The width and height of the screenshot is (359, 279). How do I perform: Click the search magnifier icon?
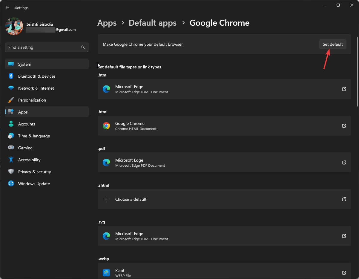83,47
